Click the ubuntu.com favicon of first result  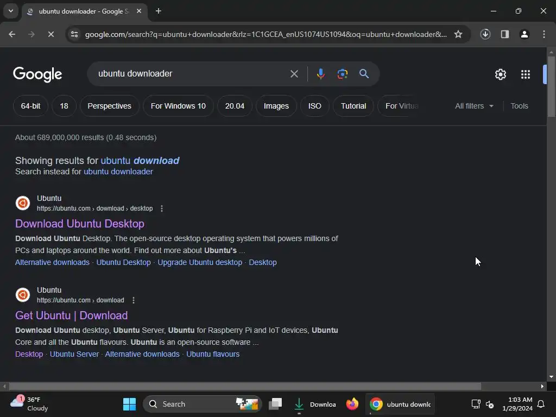[23, 203]
